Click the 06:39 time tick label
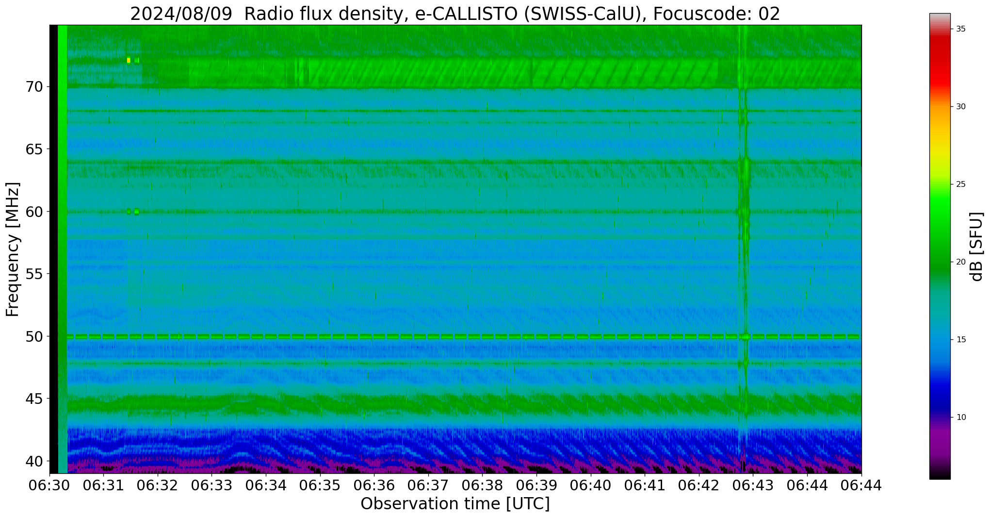Viewport: 991px width, 518px height. coord(536,485)
